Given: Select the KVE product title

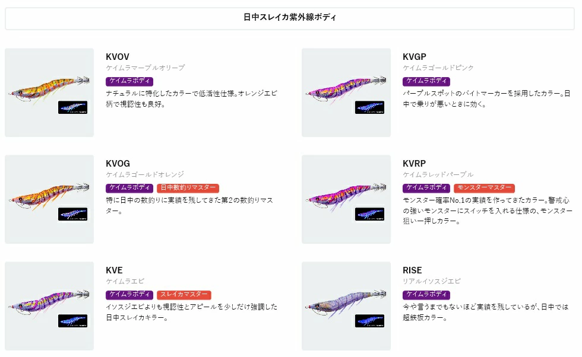Looking at the screenshot, I should tap(114, 270).
